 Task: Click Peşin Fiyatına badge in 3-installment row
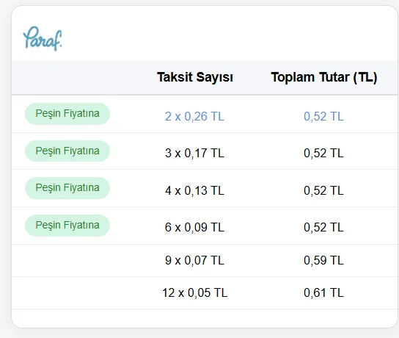pos(67,151)
